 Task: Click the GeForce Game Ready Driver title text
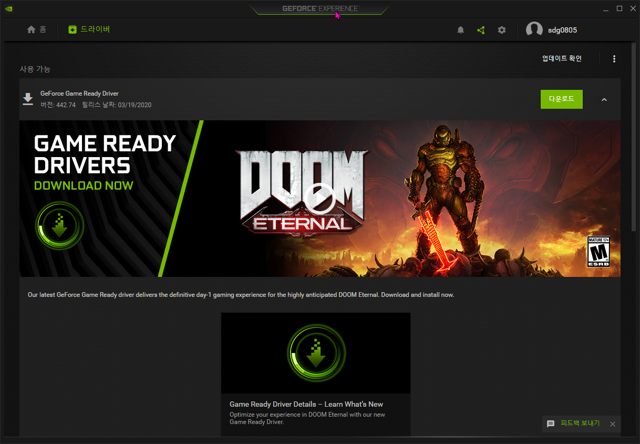[x=79, y=94]
